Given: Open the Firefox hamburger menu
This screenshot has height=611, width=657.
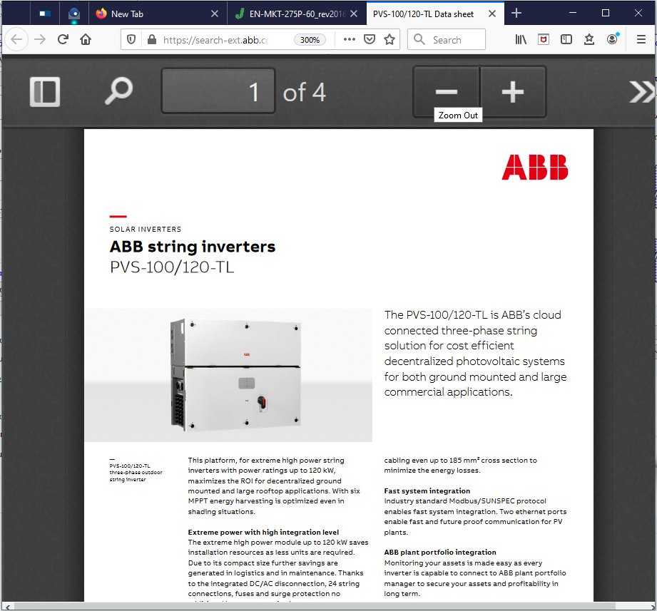Looking at the screenshot, I should coord(641,40).
